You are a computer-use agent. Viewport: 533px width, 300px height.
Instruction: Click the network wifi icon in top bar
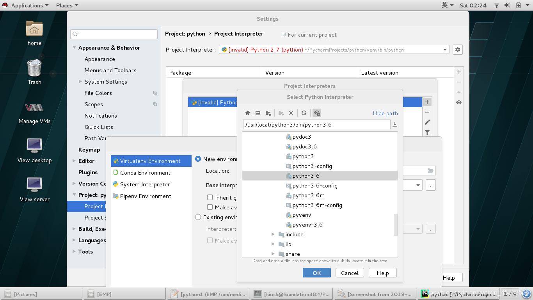pos(497,5)
